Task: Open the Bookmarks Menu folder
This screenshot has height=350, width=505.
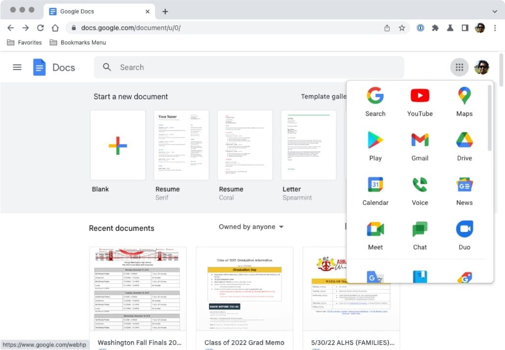Action: (77, 43)
